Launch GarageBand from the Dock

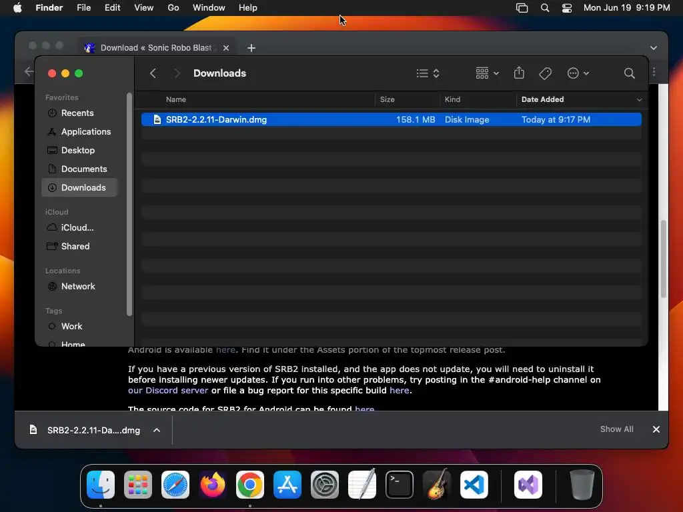pos(436,485)
